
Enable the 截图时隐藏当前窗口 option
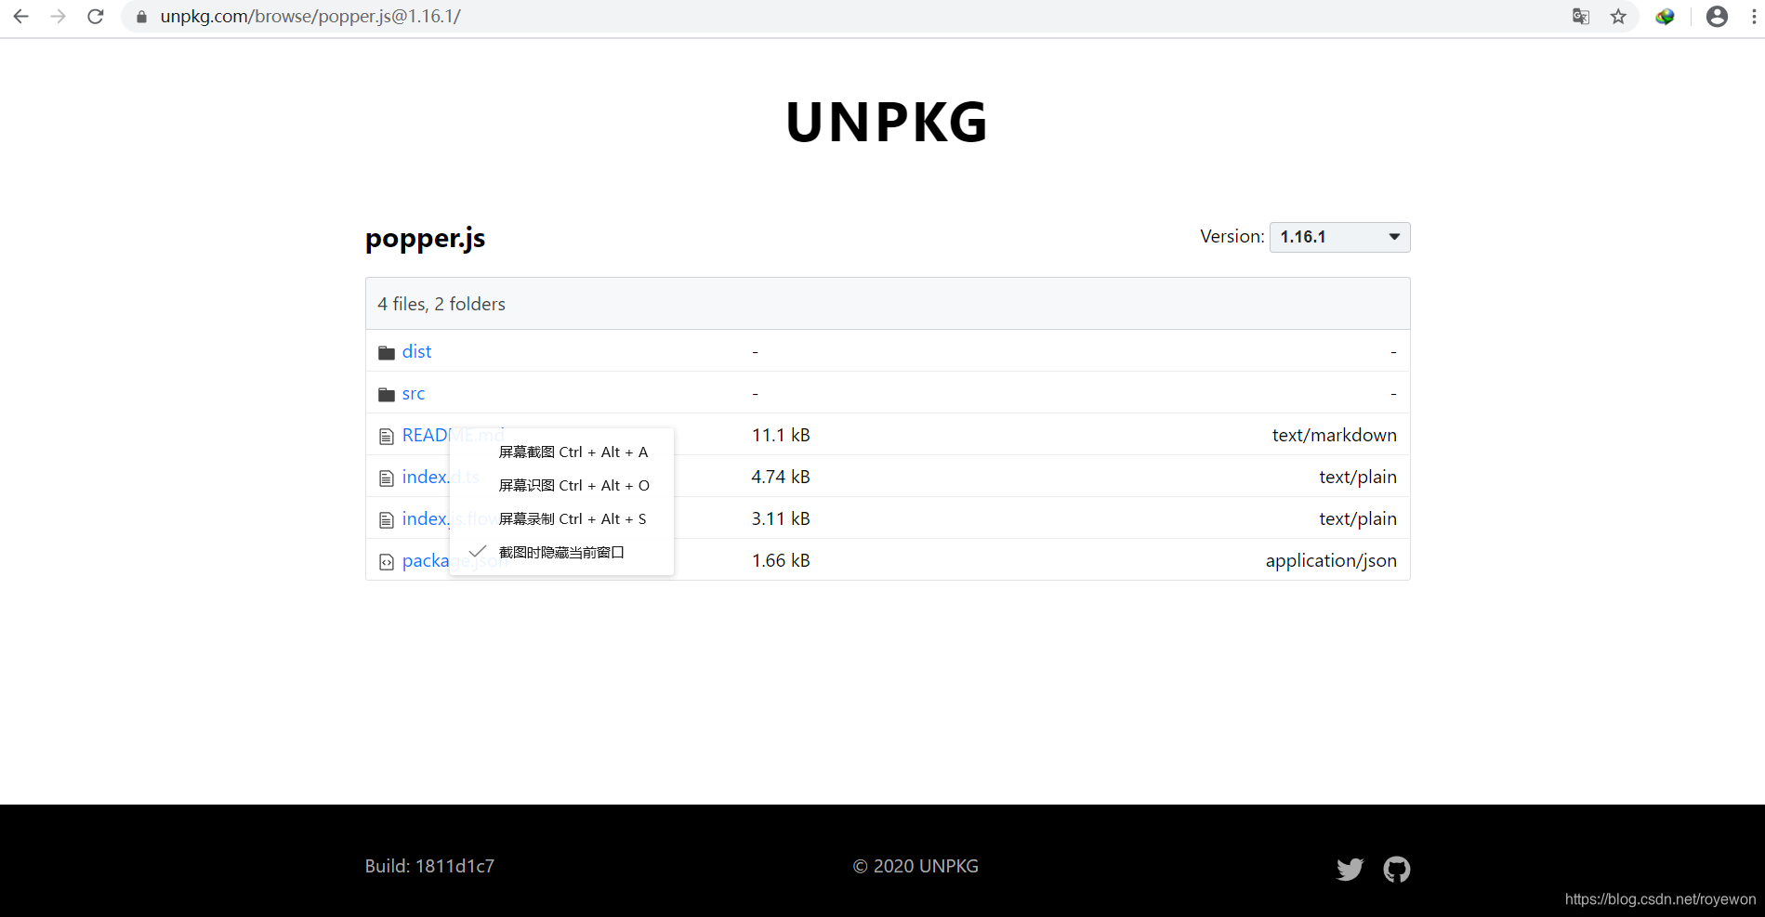tap(560, 551)
